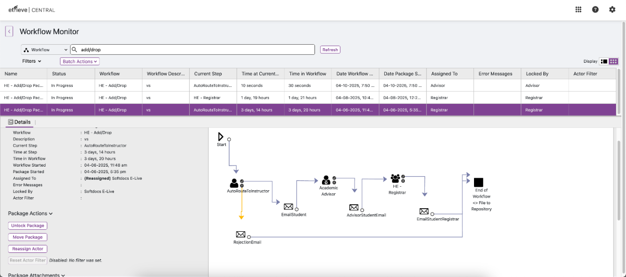Open the Batch Actions dropdown
Screen dimensions: 626x277
(x=80, y=61)
